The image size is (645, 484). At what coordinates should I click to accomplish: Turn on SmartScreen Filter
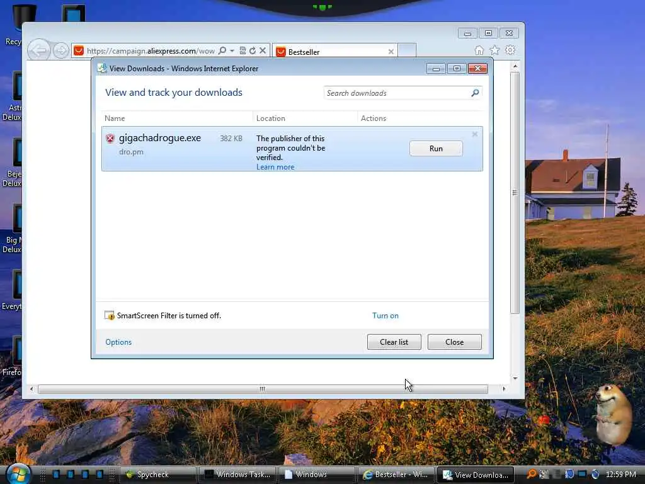pyautogui.click(x=385, y=316)
